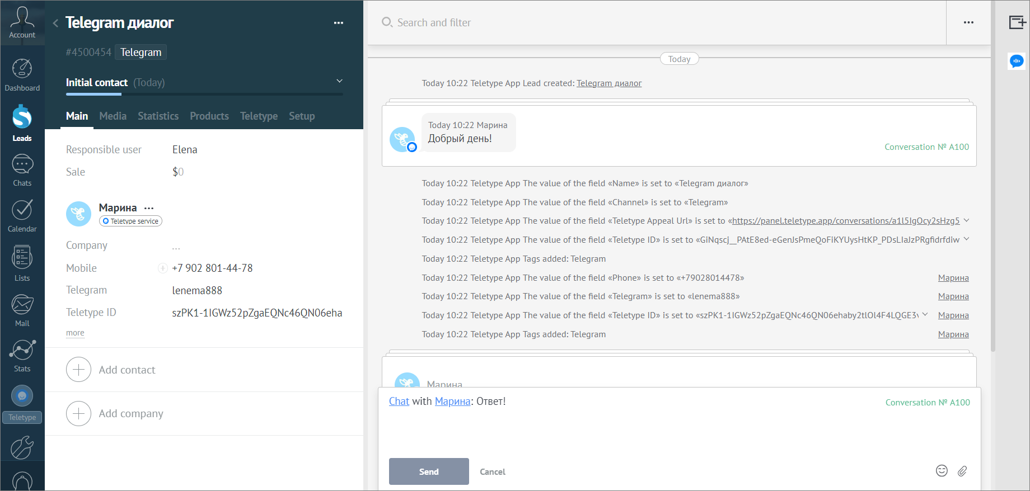Click Марина link on last Tags added entry

953,334
